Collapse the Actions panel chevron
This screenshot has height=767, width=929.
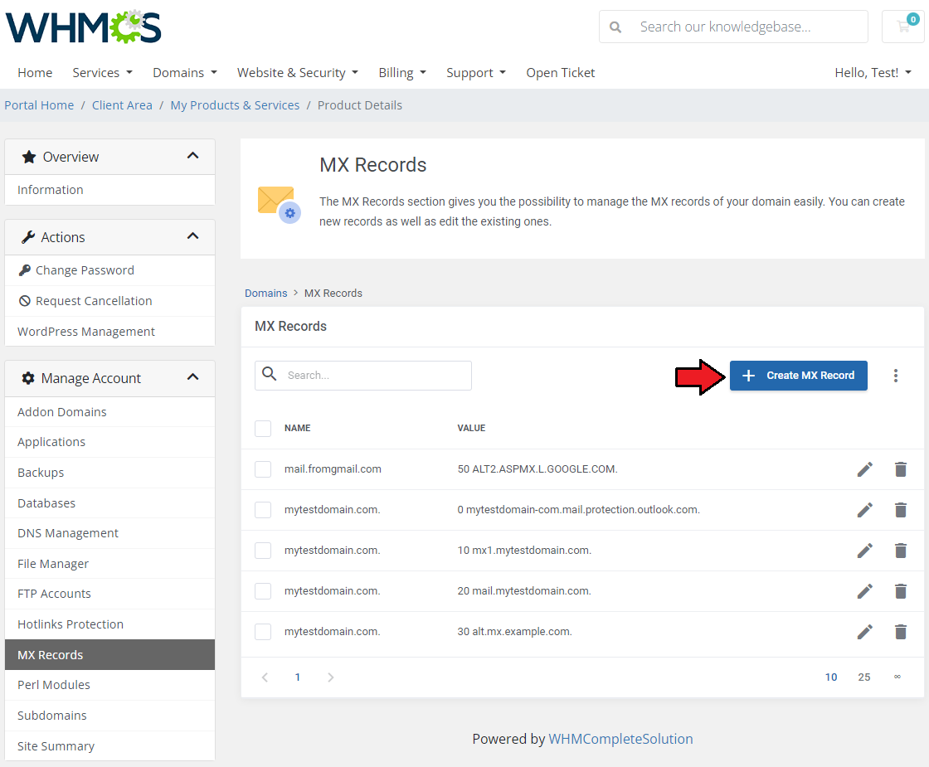pos(192,236)
